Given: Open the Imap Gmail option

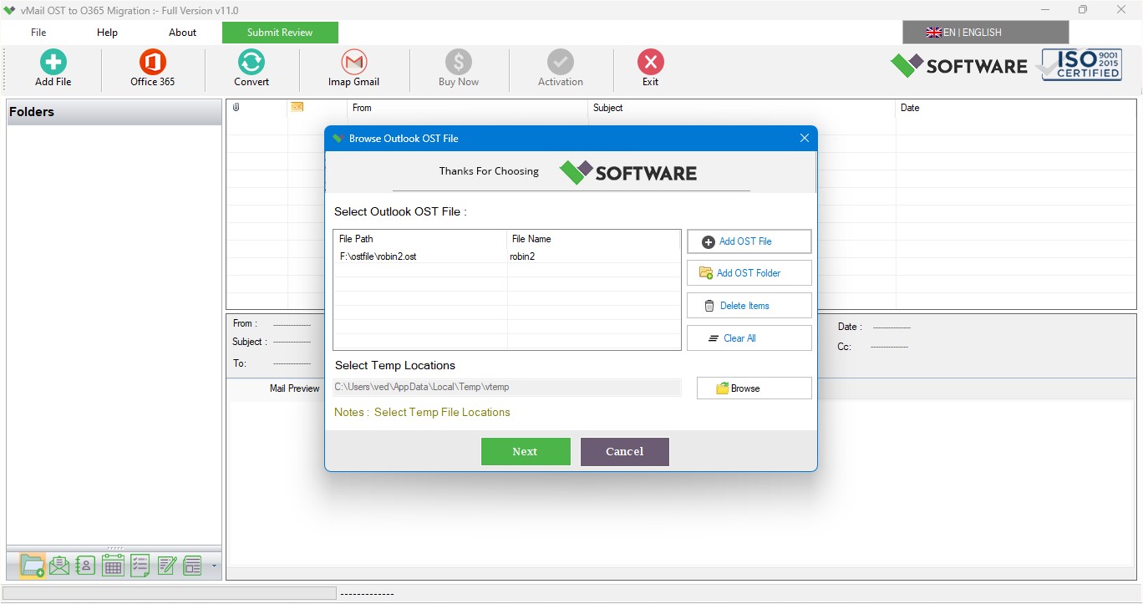Looking at the screenshot, I should coord(354,68).
